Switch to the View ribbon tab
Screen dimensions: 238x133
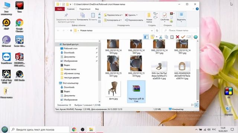97,9
